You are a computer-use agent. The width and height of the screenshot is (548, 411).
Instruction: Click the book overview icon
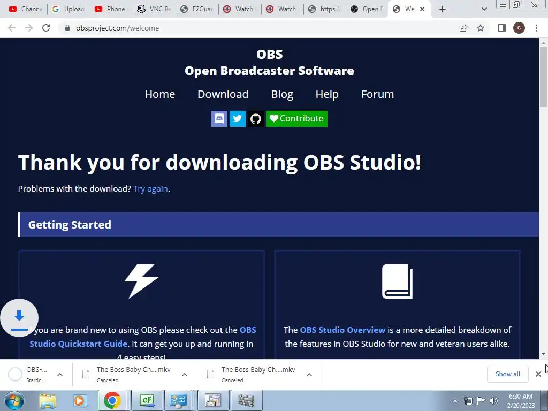click(x=398, y=281)
